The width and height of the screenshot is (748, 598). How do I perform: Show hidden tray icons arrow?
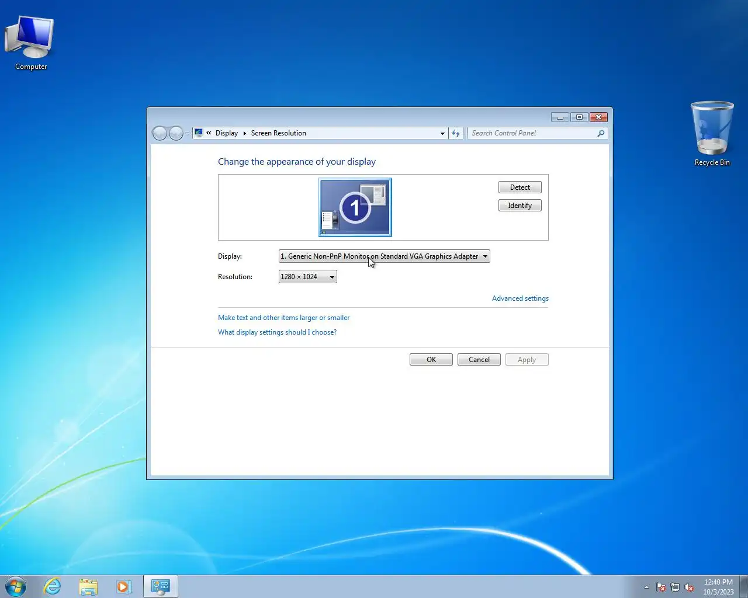coord(646,587)
